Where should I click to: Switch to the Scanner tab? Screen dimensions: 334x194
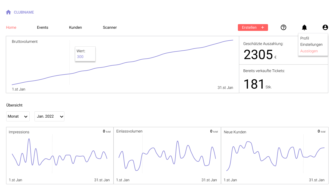110,27
